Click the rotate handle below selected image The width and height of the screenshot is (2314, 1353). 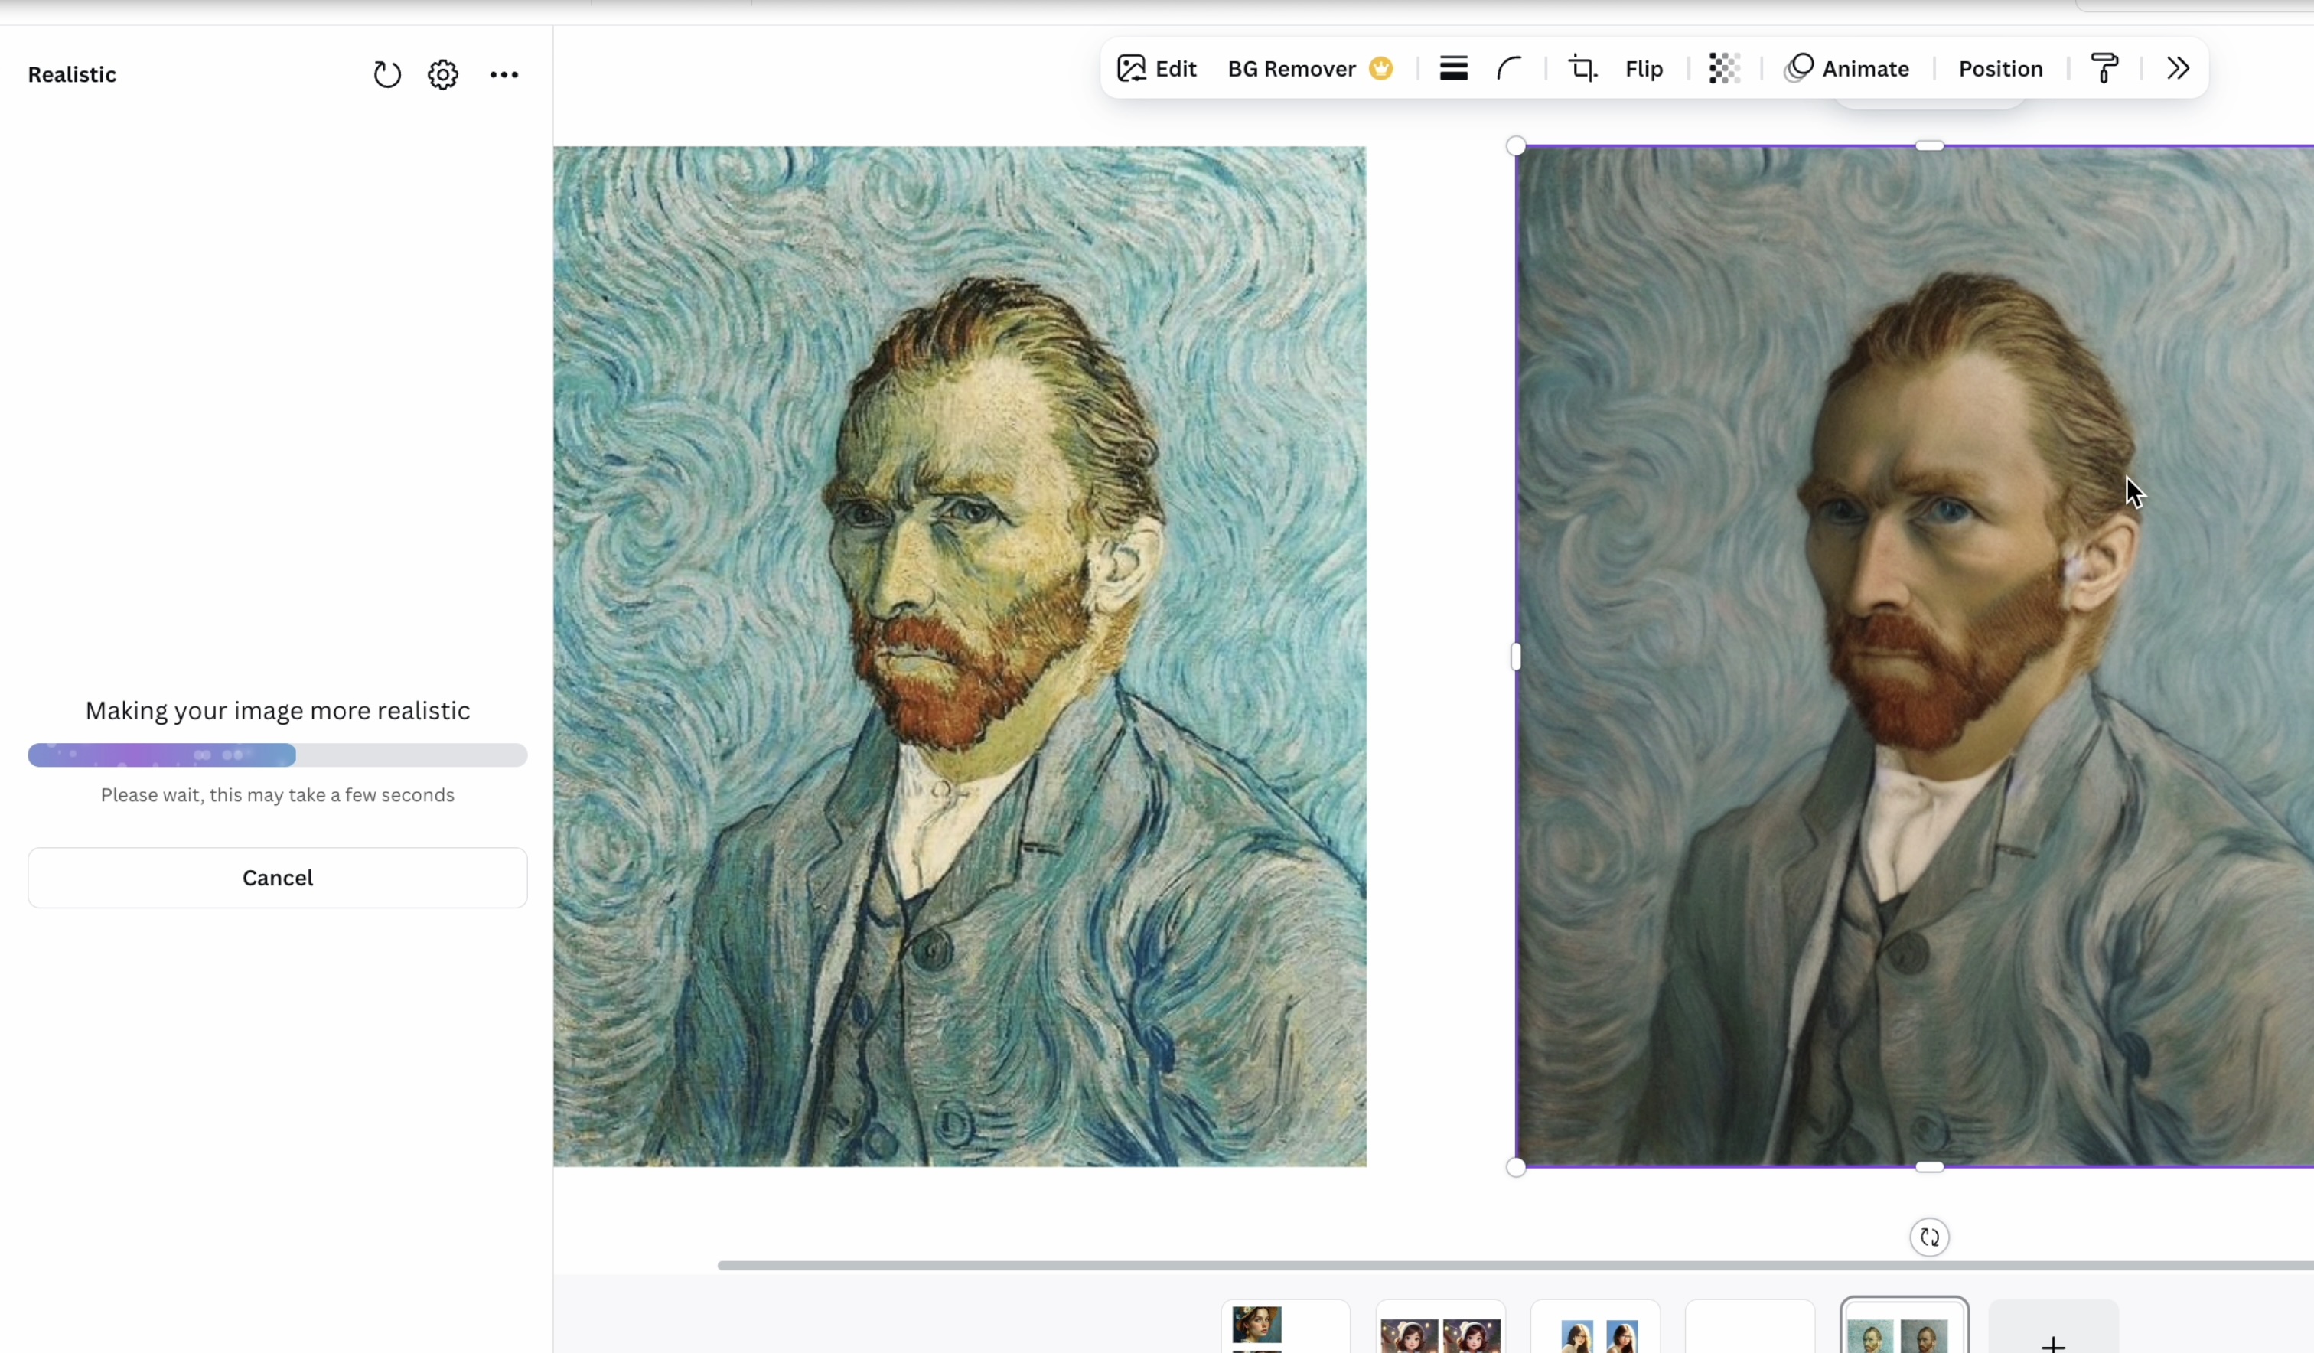click(1929, 1237)
